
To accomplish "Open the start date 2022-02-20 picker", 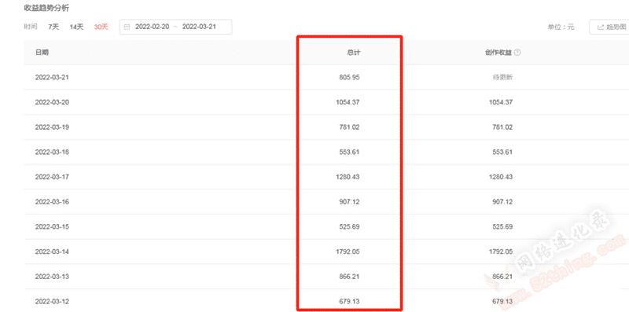I will 152,27.
